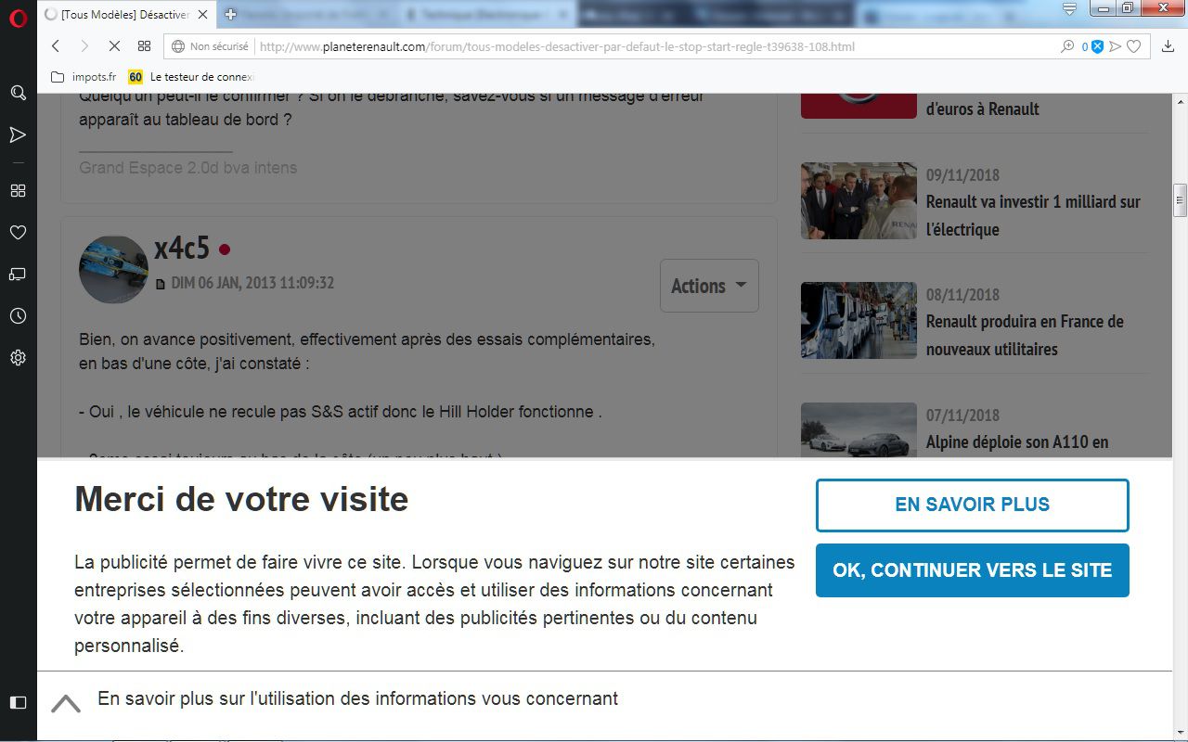Go forward to next page

(84, 46)
